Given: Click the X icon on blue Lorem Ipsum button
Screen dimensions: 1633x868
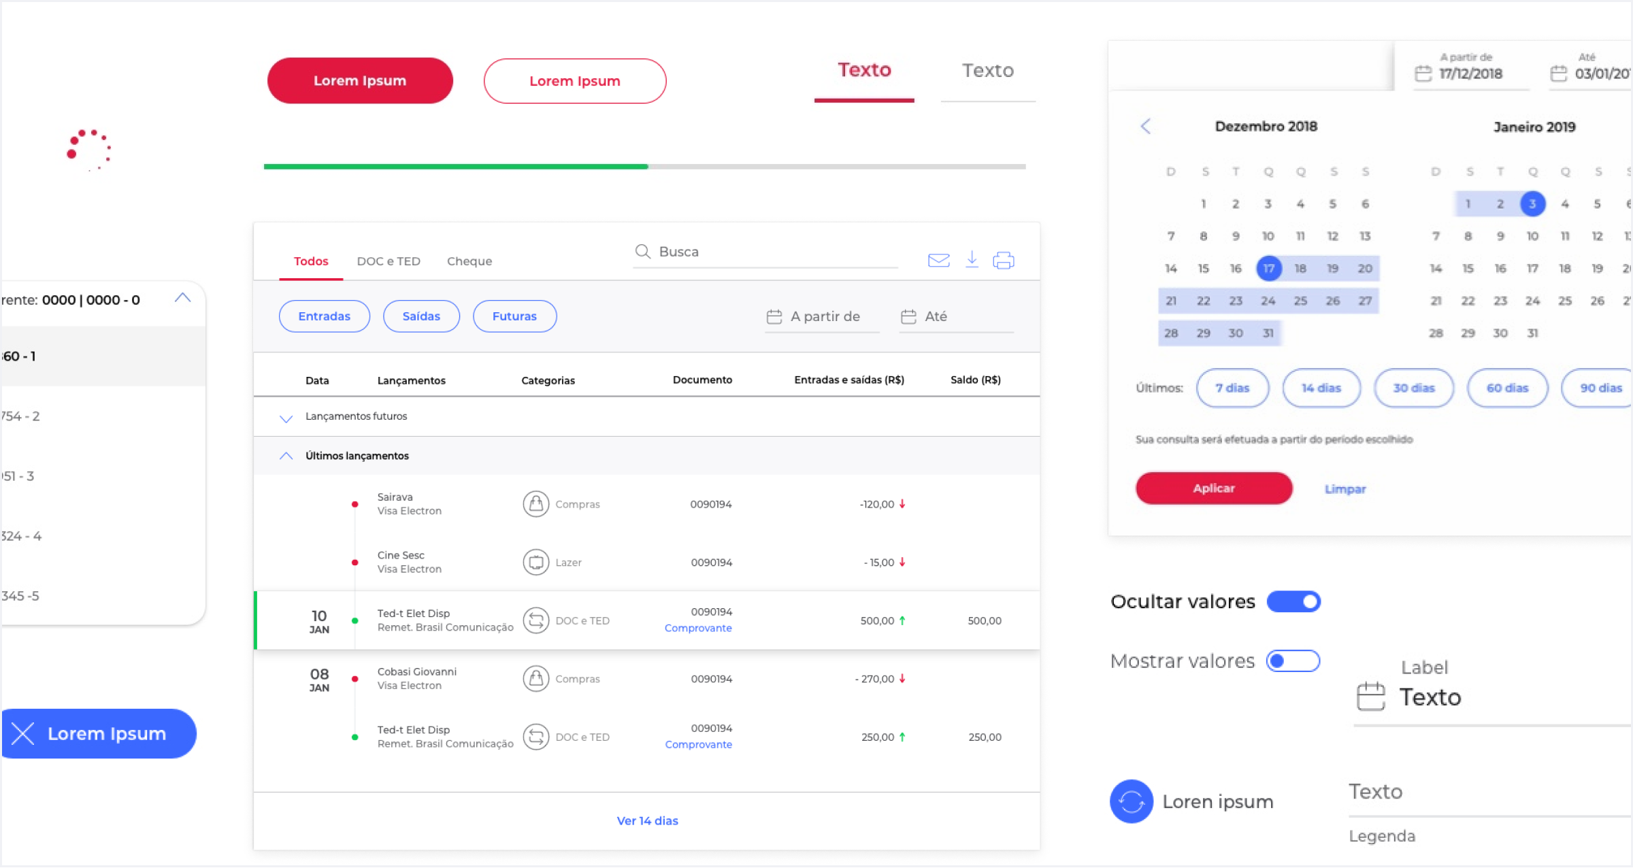Looking at the screenshot, I should [23, 733].
